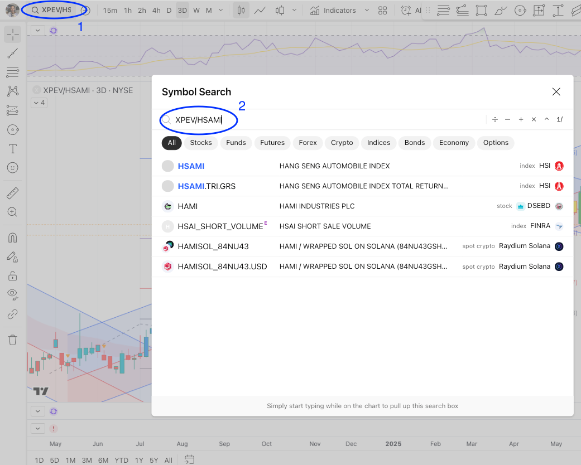Image resolution: width=581 pixels, height=465 pixels.
Task: Select the brush tool in floating toolbar
Action: (501, 11)
